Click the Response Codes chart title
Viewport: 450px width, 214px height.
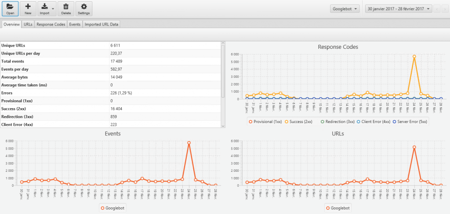(338, 47)
